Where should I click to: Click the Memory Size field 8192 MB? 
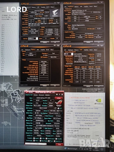pyautogui.click(x=38, y=123)
